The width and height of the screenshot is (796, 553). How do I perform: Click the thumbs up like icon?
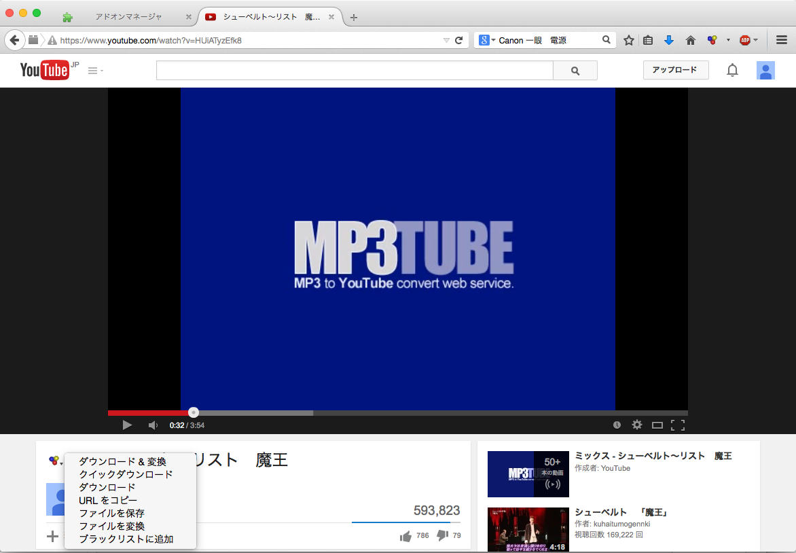coord(405,536)
